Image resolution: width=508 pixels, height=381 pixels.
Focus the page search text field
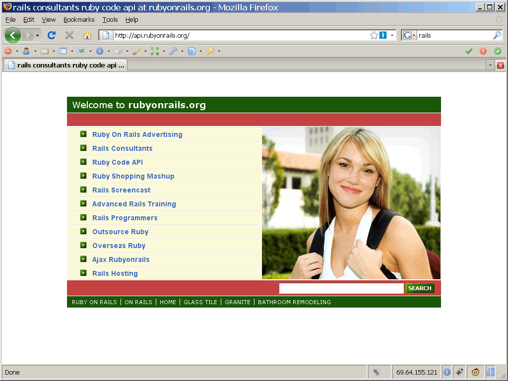[341, 288]
